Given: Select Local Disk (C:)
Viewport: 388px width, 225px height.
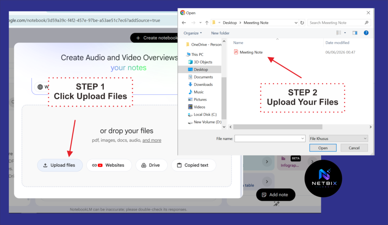Looking at the screenshot, I should pos(202,115).
